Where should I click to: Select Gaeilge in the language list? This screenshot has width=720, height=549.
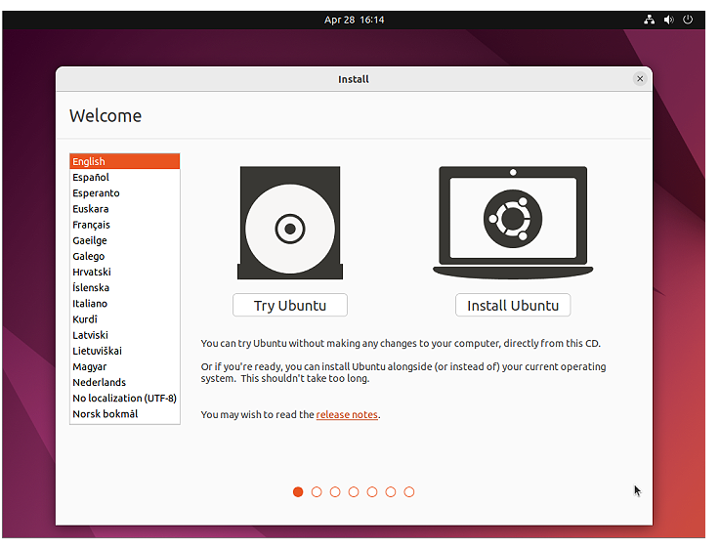coord(125,240)
